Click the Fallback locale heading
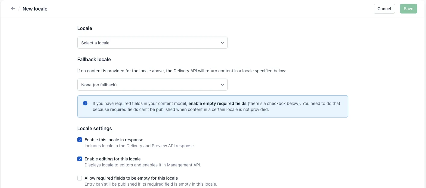 94,59
